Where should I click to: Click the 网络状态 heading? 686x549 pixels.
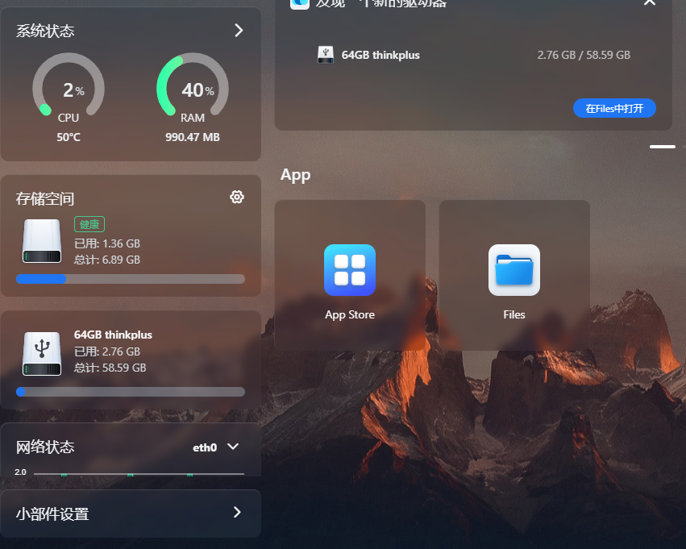[45, 447]
